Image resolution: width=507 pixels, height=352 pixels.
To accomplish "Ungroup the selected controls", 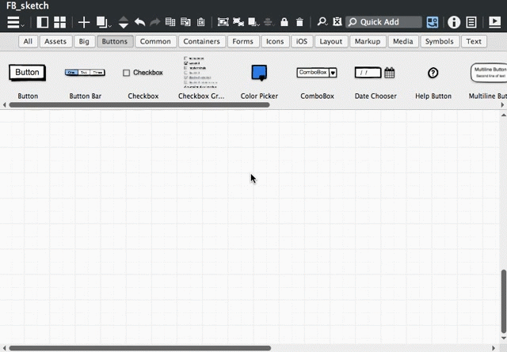I will point(238,22).
